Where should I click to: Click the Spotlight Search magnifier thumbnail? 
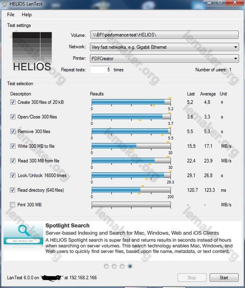(23, 236)
